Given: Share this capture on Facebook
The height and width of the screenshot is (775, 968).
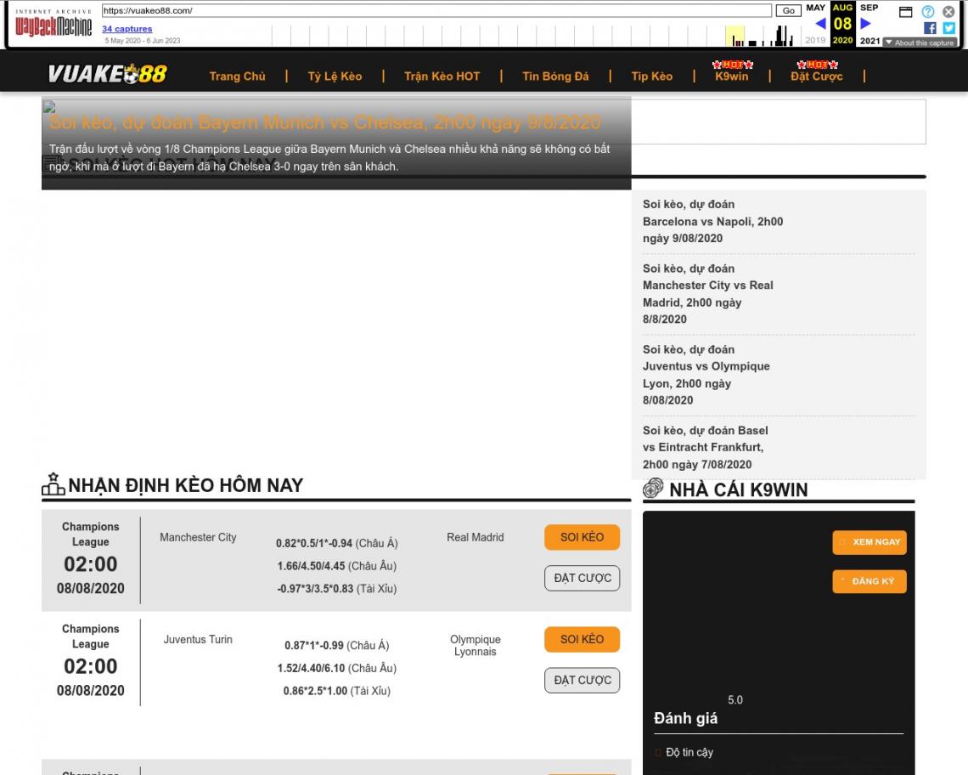Looking at the screenshot, I should (930, 28).
